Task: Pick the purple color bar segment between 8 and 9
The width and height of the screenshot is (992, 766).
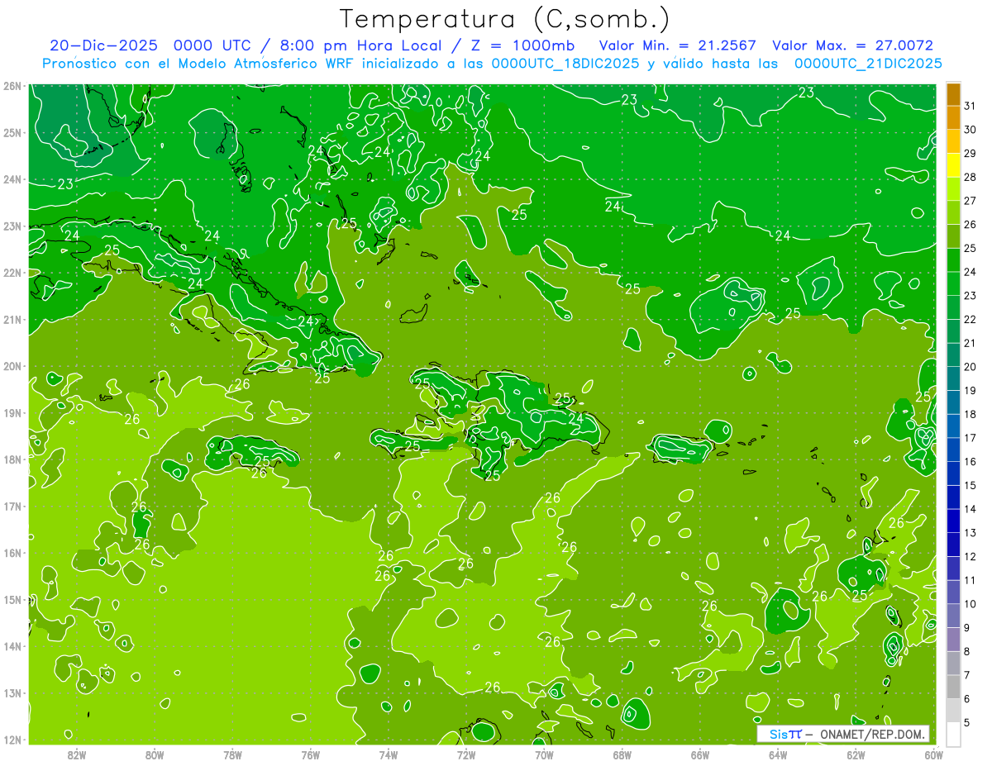Action: coord(953,640)
